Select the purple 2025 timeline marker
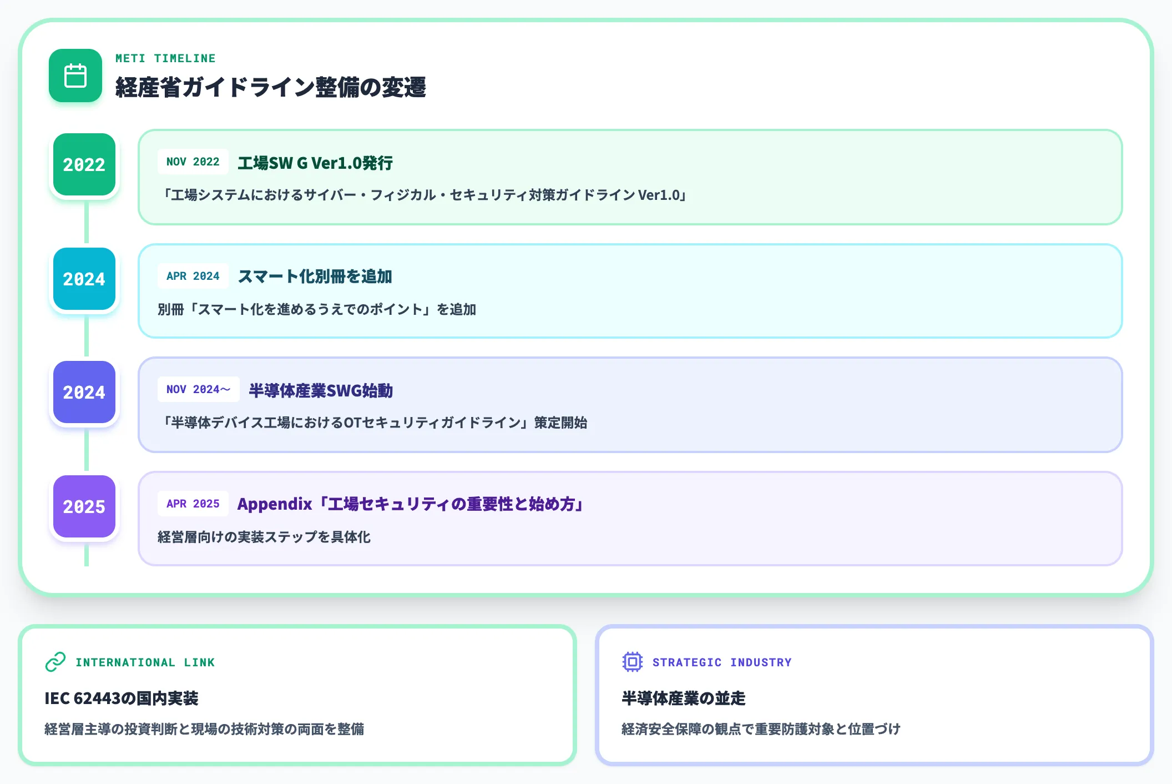Viewport: 1172px width, 784px height. click(x=84, y=506)
